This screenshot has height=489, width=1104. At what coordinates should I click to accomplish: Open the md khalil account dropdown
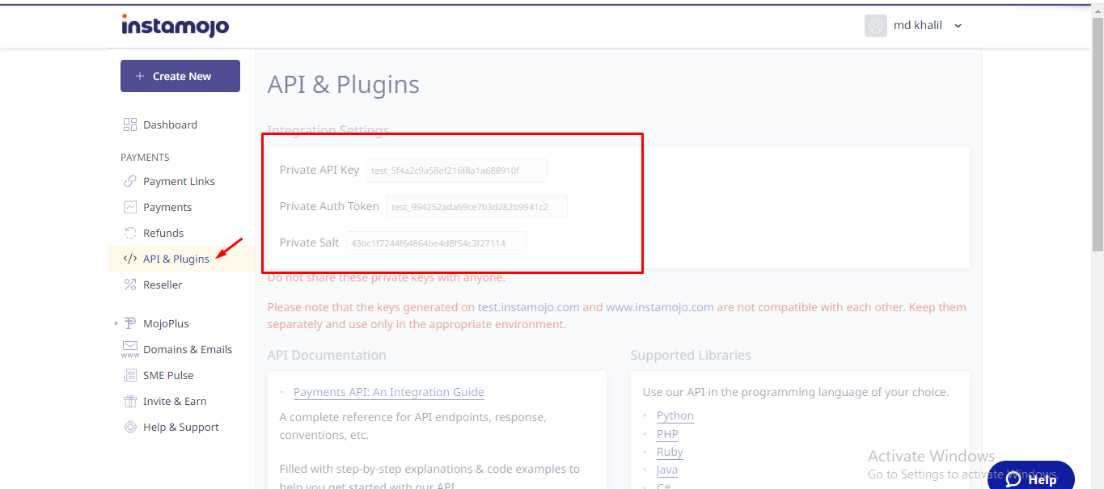pyautogui.click(x=958, y=26)
